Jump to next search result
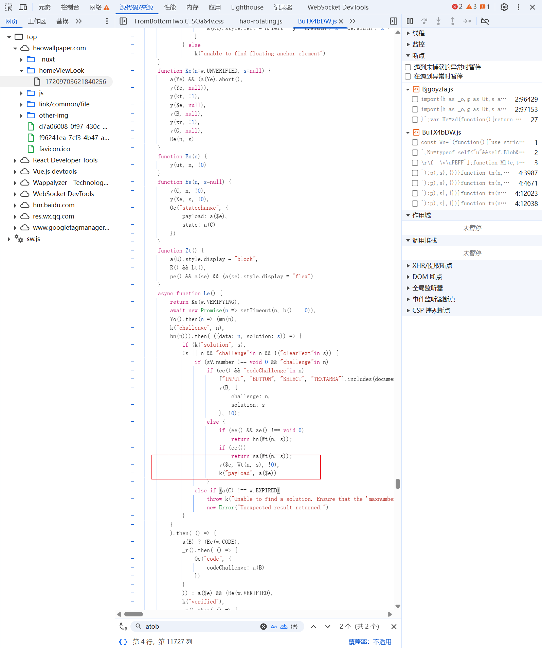Screen dimensions: 542x648 click(x=328, y=626)
